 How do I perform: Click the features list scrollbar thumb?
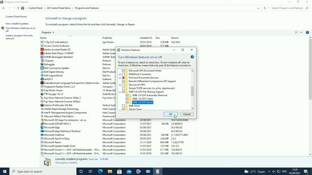(192, 91)
